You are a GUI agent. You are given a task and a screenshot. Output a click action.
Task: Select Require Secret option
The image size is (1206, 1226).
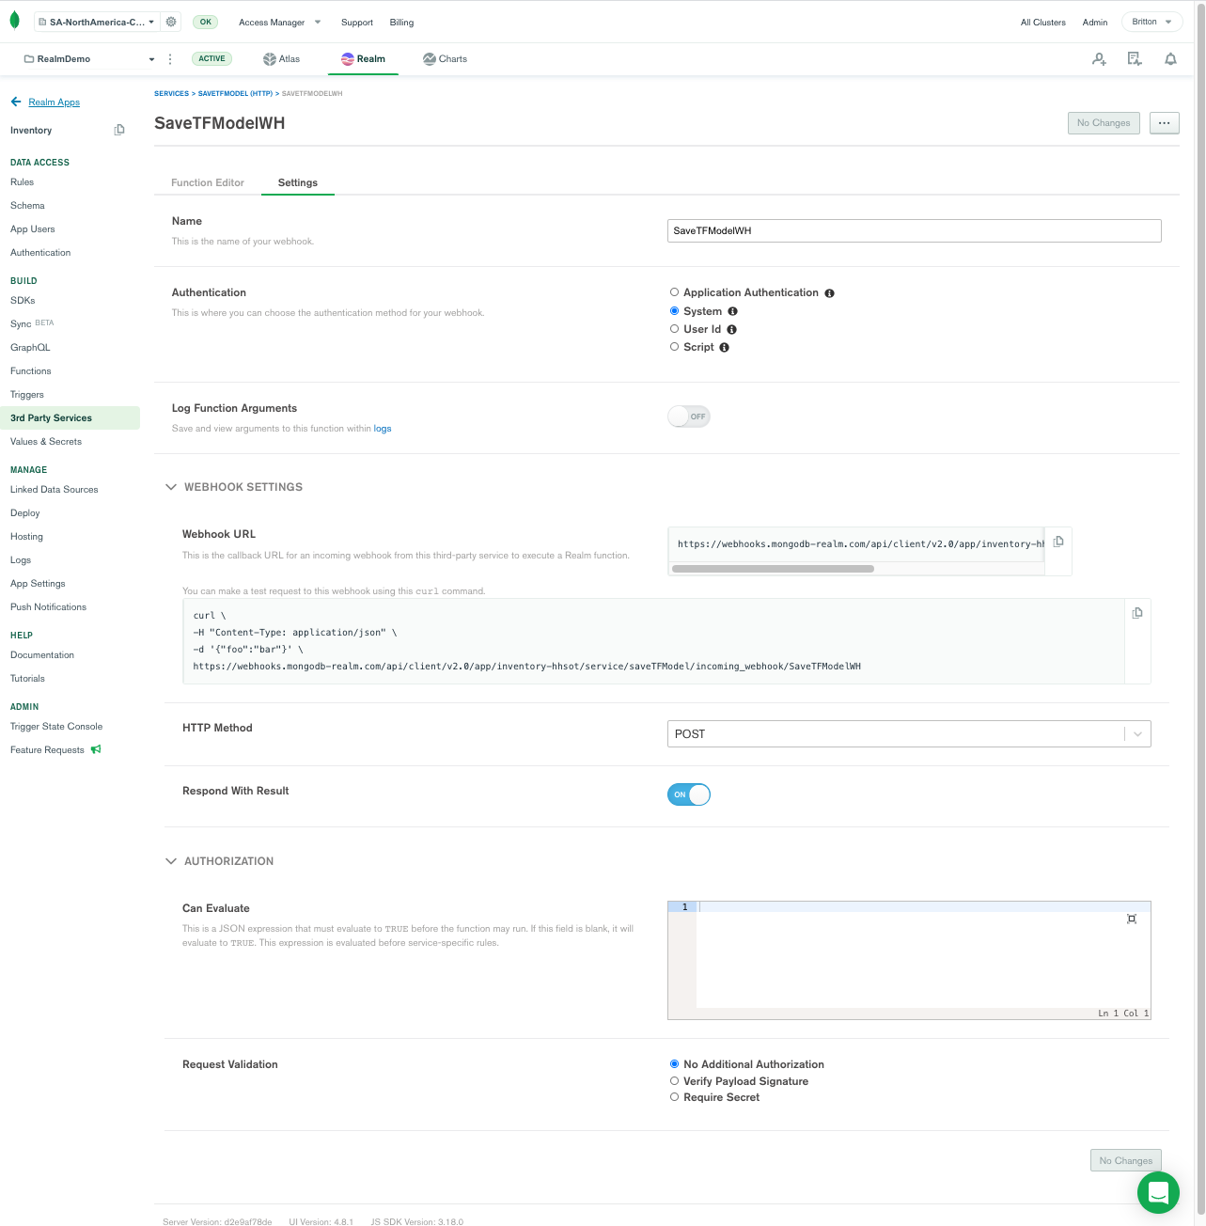pyautogui.click(x=674, y=1096)
